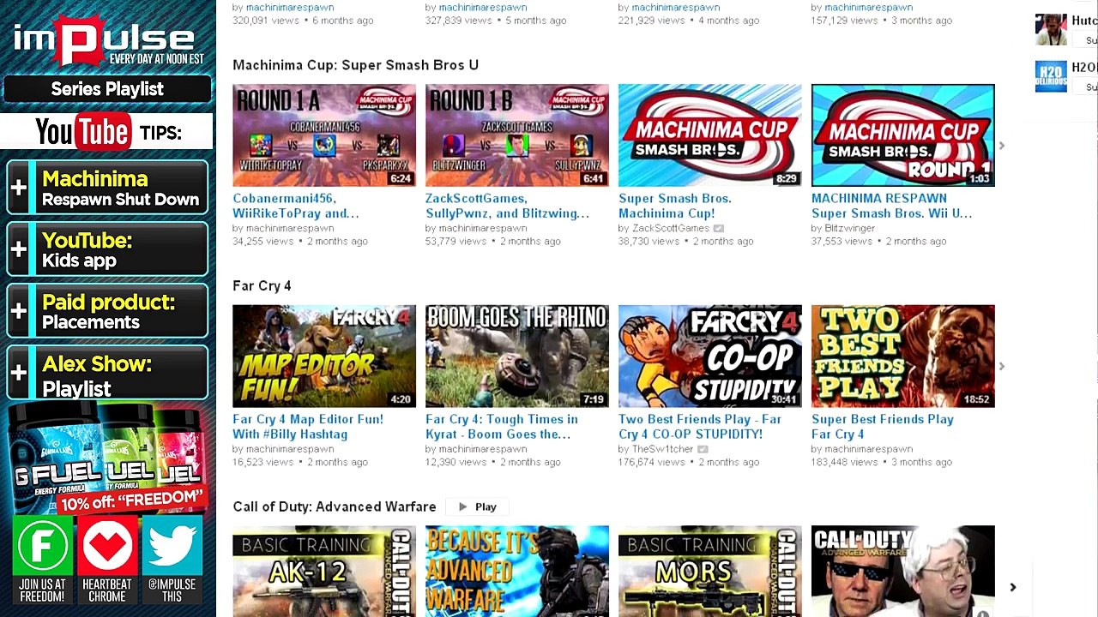Show next videos in Call of Duty row
The image size is (1098, 617).
pos(1013,588)
